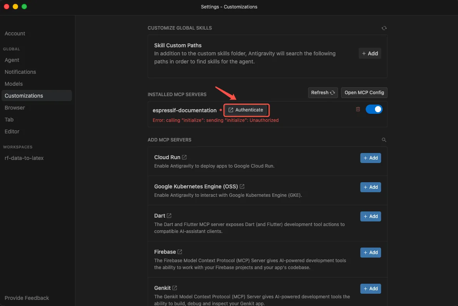Screen dimensions: 458x306
Task: Click the Installed MCP Servers heading
Action: click(177, 94)
